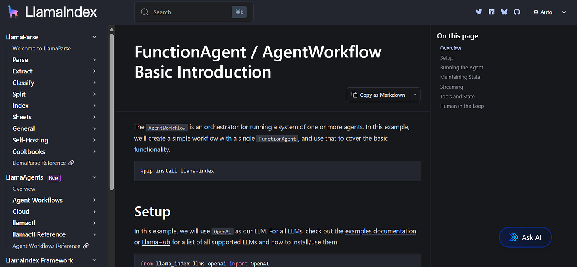This screenshot has height=267, width=577.
Task: Expand the Parse sidebar group
Action: 94,60
